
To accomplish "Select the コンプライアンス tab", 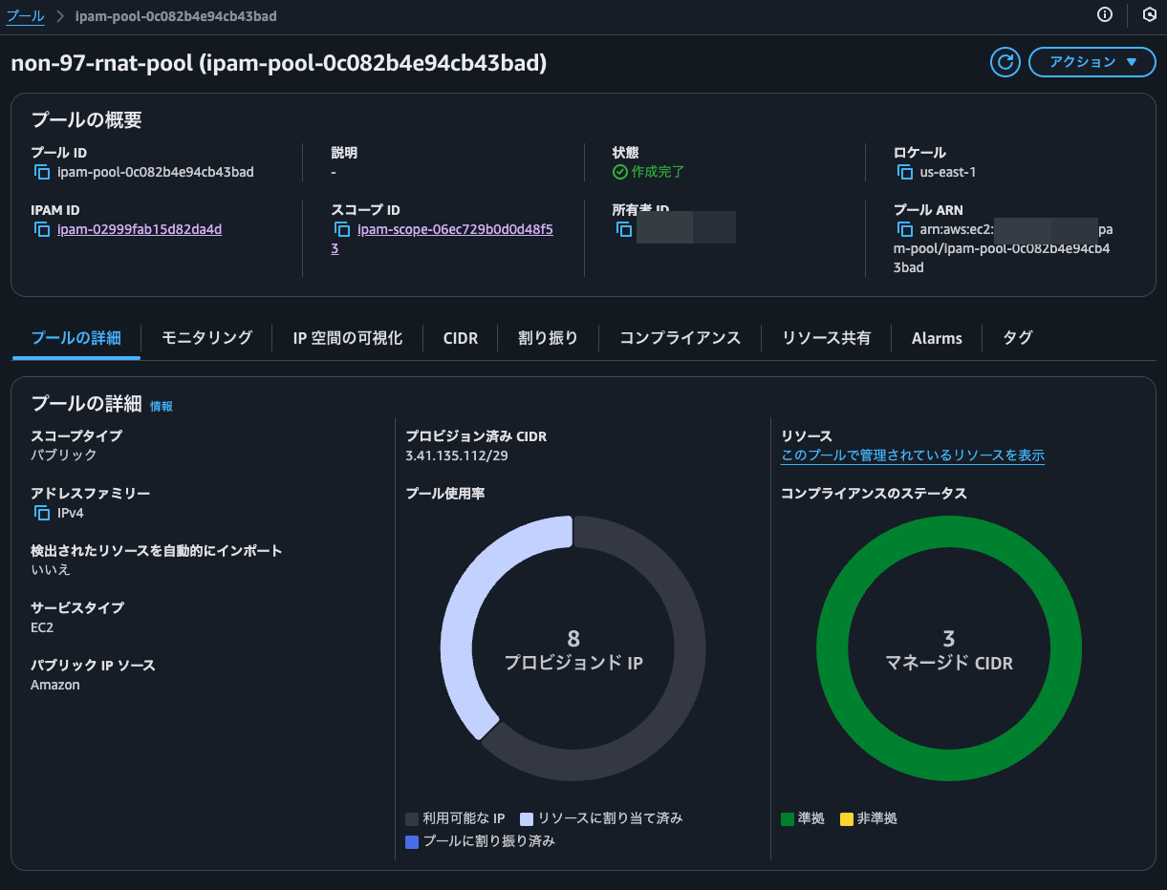I will [x=680, y=337].
